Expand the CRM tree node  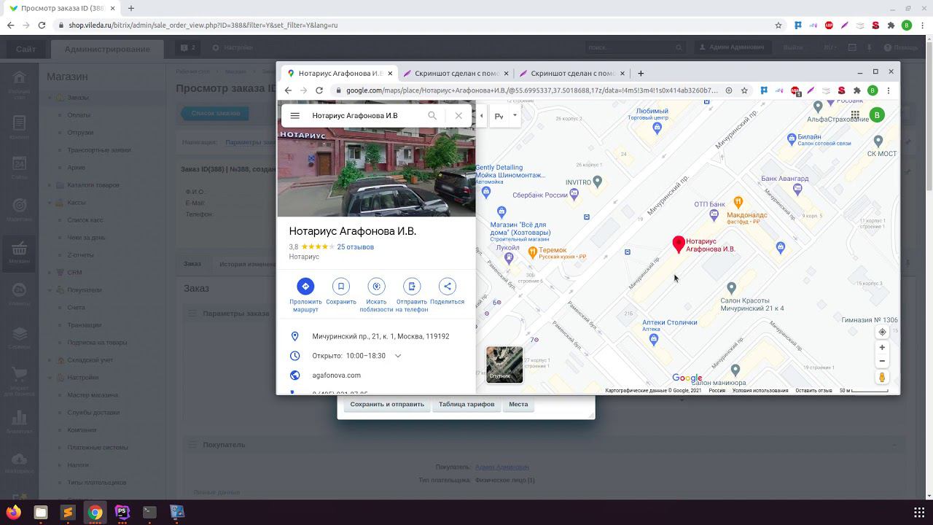(x=50, y=273)
